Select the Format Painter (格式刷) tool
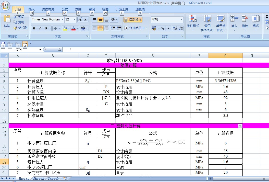269x182 pixels. [20, 28]
